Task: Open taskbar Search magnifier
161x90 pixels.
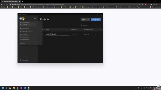Action: [x=7, y=88]
